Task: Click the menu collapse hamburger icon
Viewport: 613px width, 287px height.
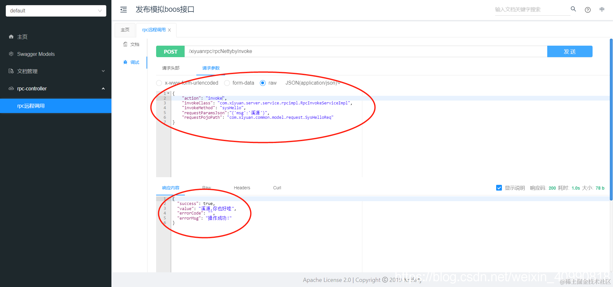Action: [x=124, y=10]
